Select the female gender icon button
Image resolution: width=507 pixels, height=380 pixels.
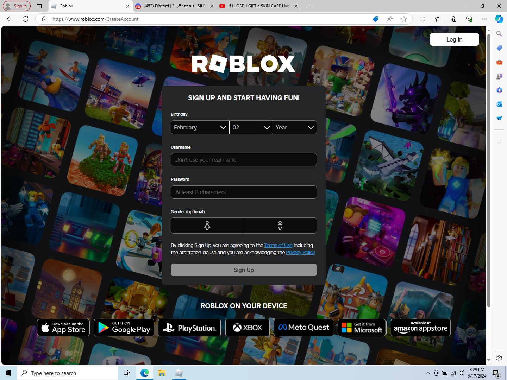point(207,226)
